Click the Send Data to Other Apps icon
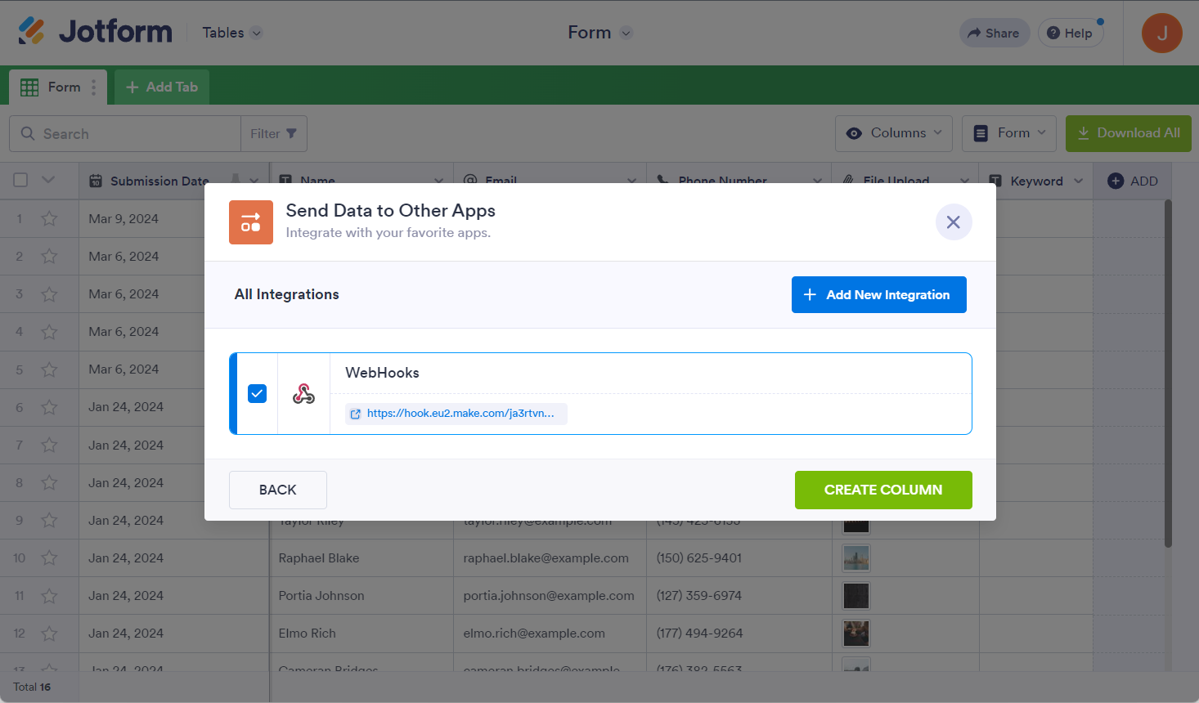 (x=251, y=222)
